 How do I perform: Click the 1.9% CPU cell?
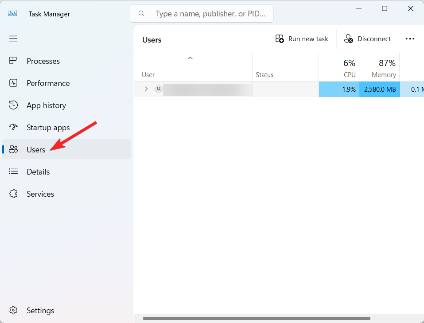pos(339,89)
